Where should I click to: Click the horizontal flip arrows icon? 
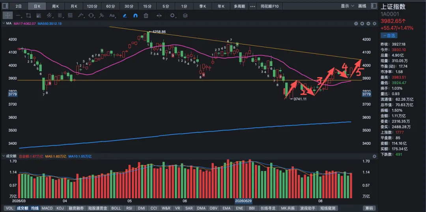click(159, 15)
